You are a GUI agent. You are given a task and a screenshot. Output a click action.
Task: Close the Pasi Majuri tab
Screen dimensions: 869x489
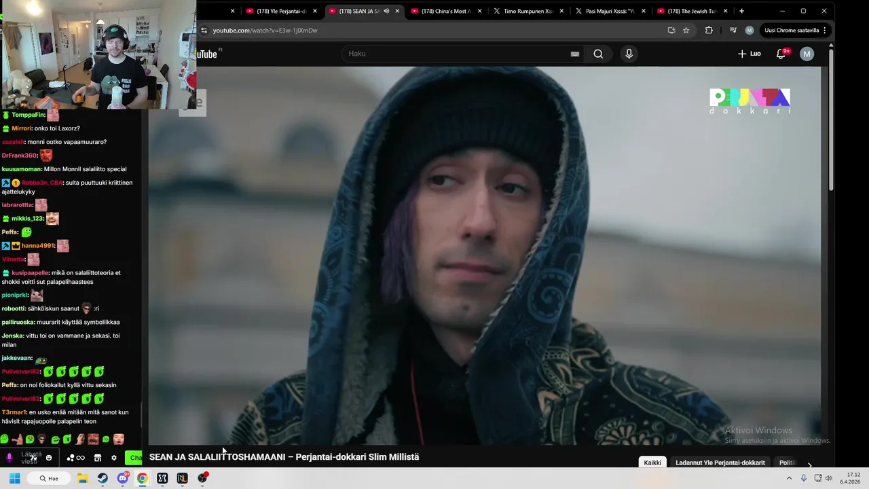point(644,11)
